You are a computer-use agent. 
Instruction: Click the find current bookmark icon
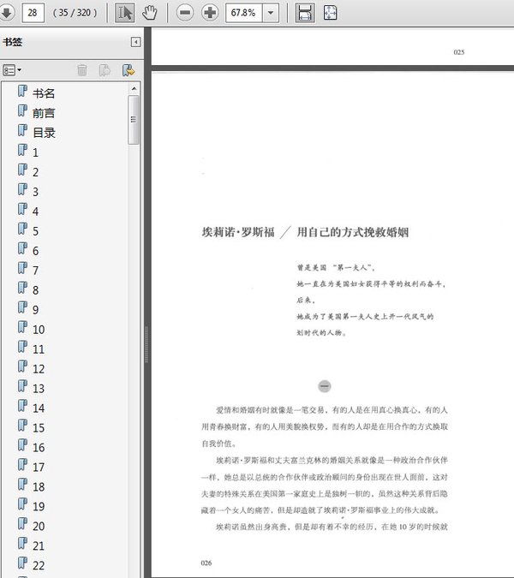click(128, 70)
